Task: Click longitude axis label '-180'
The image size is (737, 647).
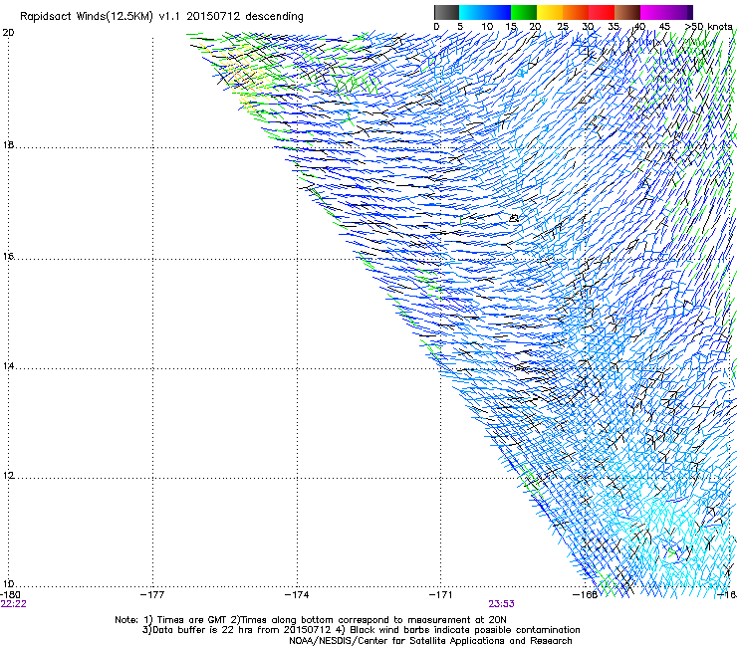Action: click(x=10, y=595)
